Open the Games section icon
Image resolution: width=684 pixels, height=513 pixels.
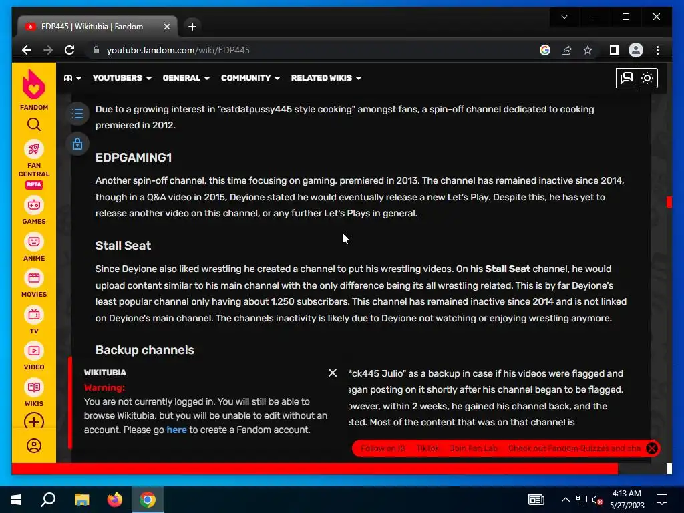click(x=33, y=205)
